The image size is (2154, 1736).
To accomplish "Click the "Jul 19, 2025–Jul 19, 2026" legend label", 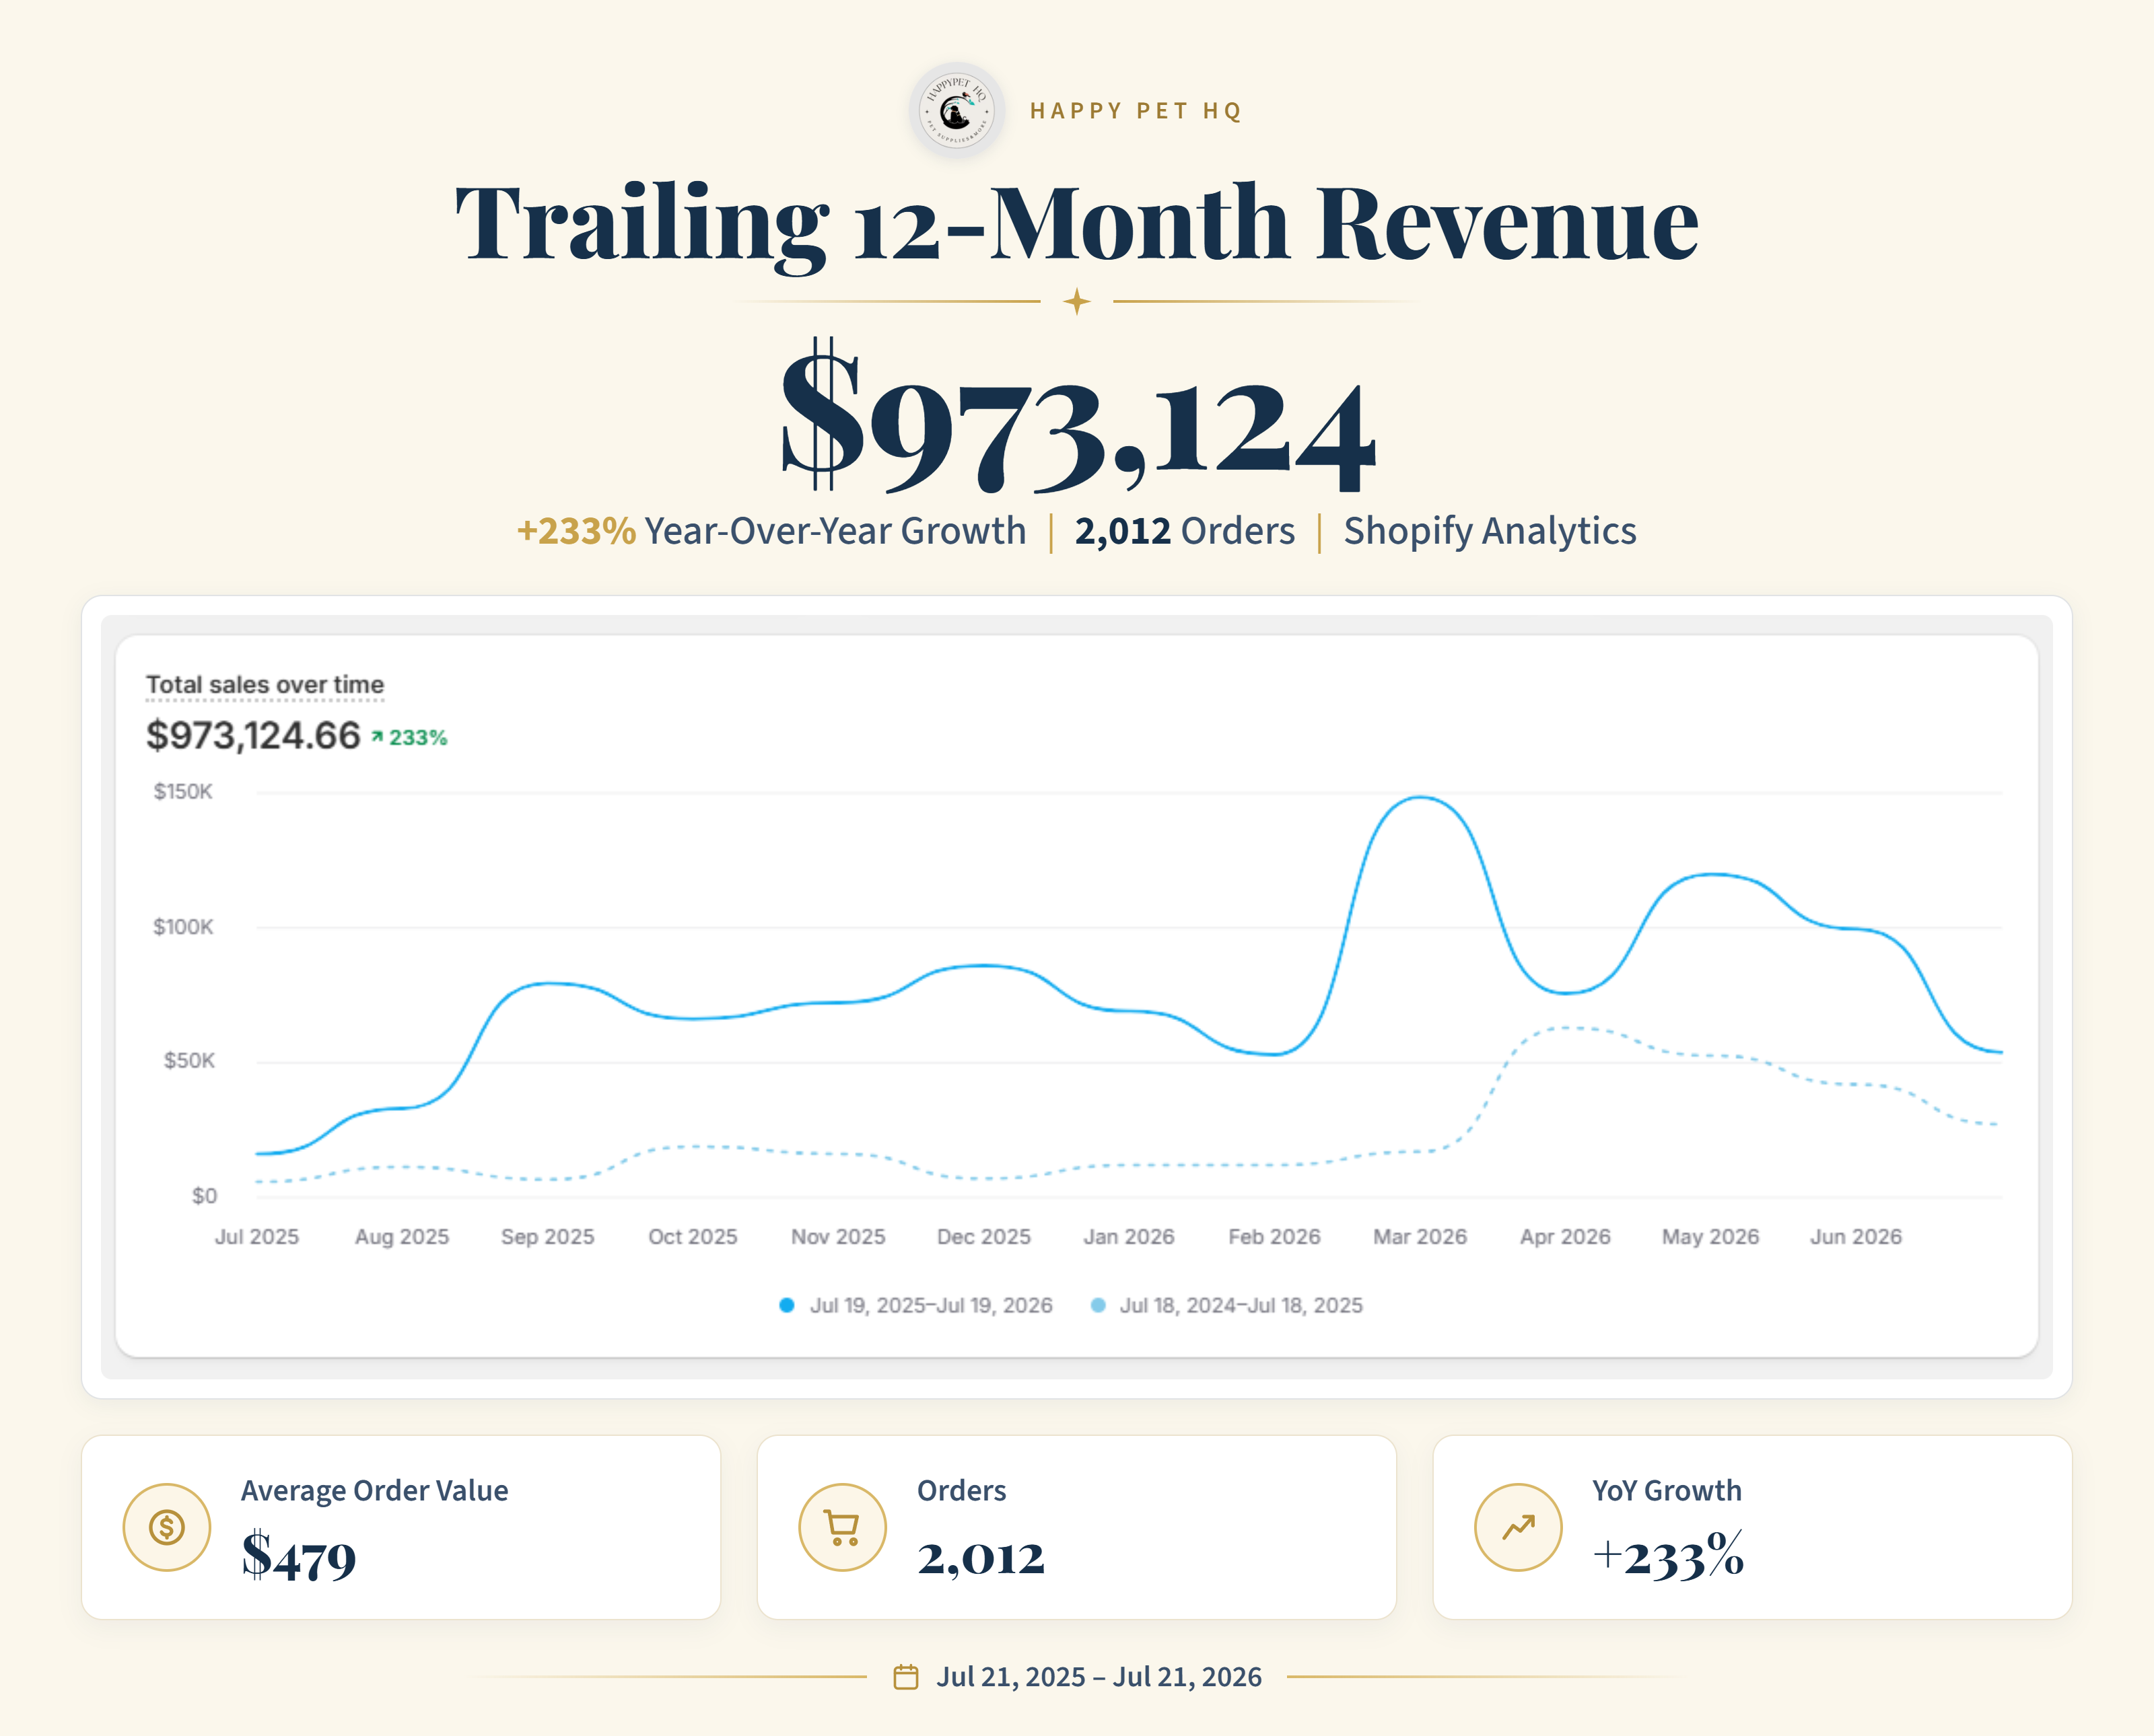I will (932, 1305).
